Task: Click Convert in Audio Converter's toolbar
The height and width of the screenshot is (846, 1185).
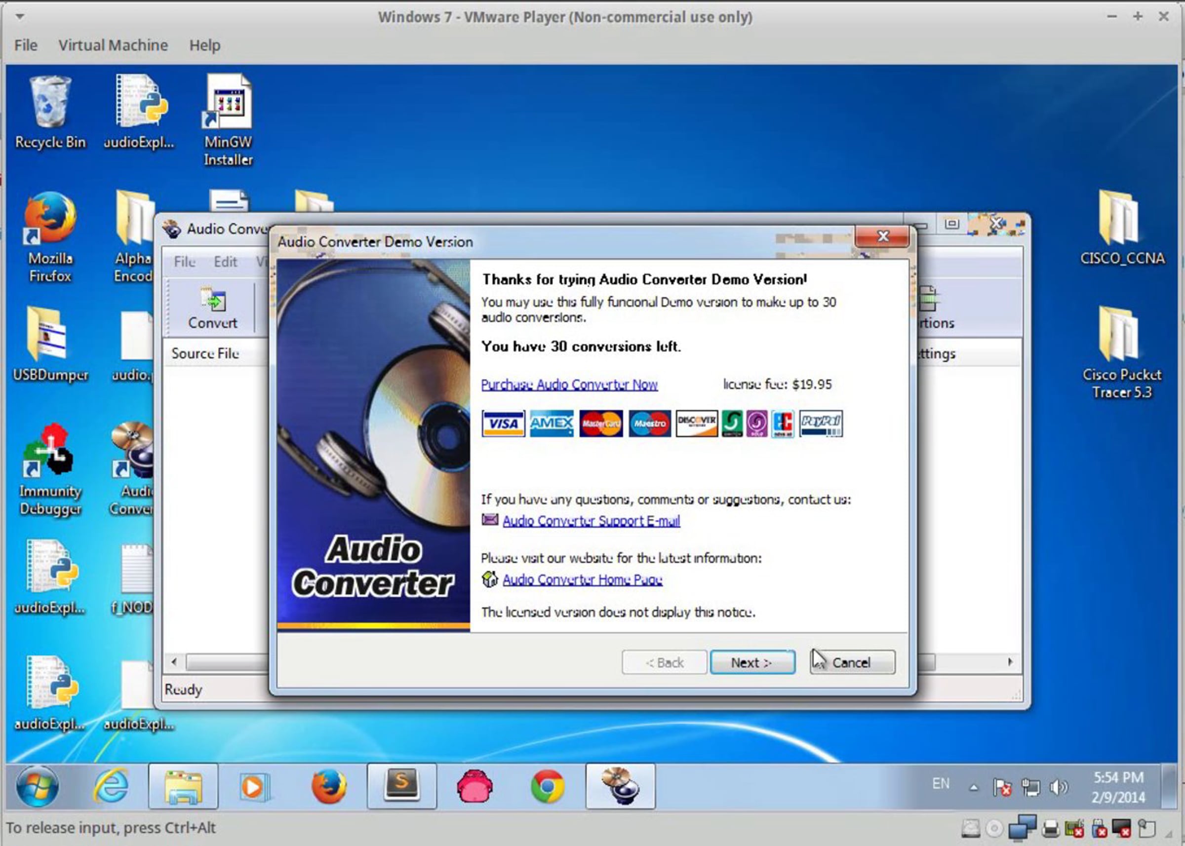Action: tap(213, 308)
